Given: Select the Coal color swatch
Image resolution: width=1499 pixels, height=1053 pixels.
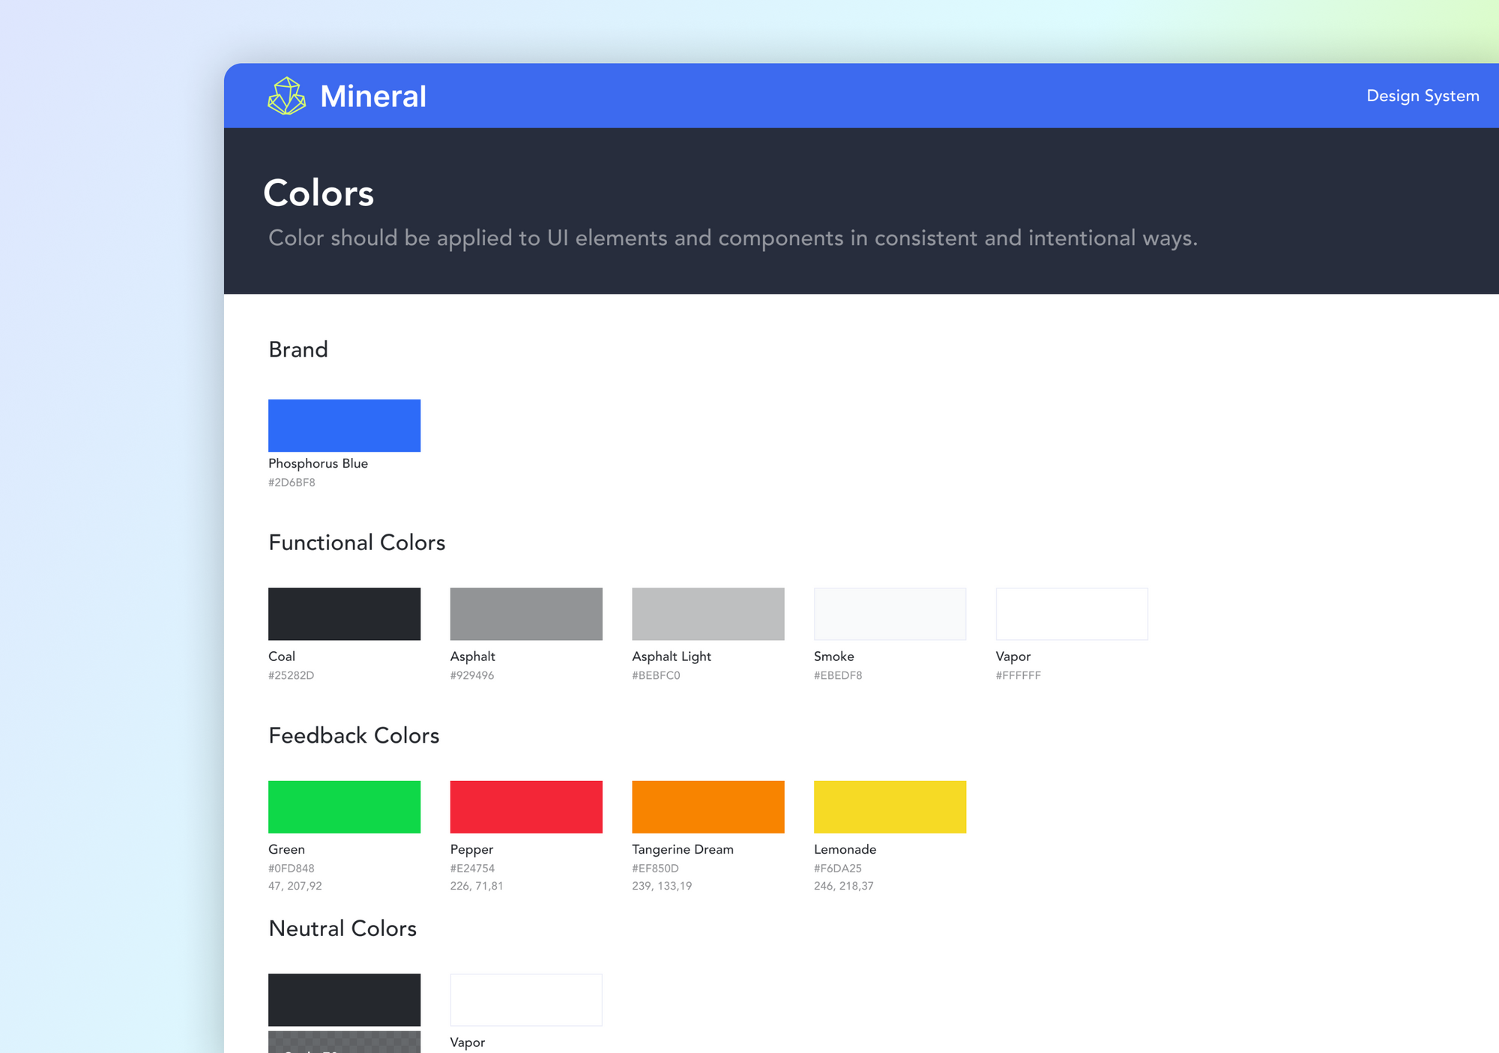Looking at the screenshot, I should 344,613.
